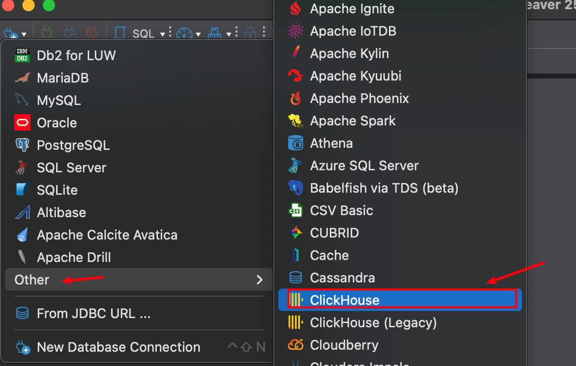Open new connection dropdown arrow in toolbar
The width and height of the screenshot is (576, 366).
click(24, 35)
